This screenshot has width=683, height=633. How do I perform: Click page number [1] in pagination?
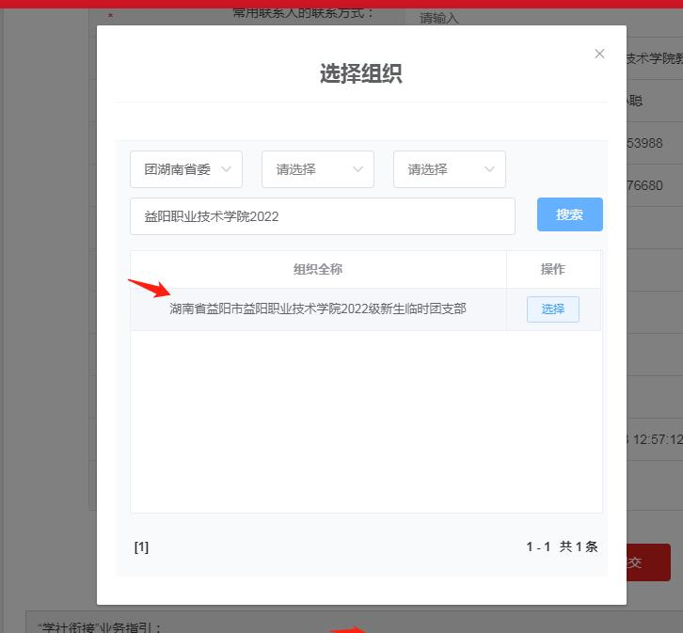(x=141, y=546)
